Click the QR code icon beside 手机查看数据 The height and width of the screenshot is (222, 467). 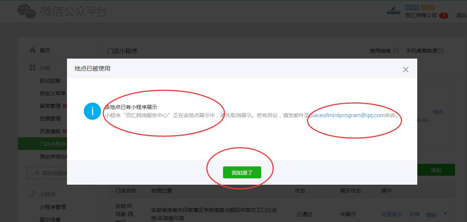(441, 51)
